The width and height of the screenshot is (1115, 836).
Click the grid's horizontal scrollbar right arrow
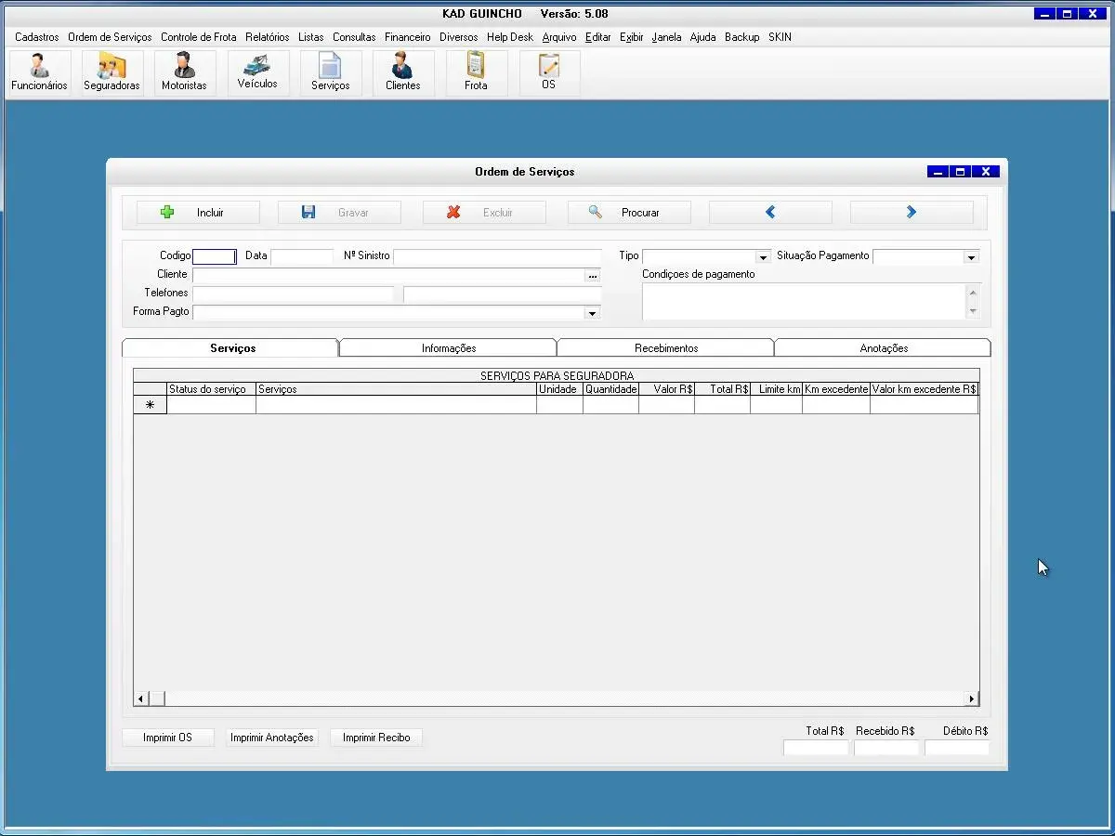click(x=972, y=699)
